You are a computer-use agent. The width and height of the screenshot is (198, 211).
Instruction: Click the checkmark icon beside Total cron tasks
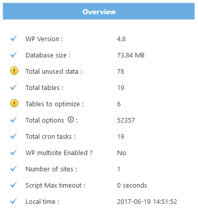13,136
